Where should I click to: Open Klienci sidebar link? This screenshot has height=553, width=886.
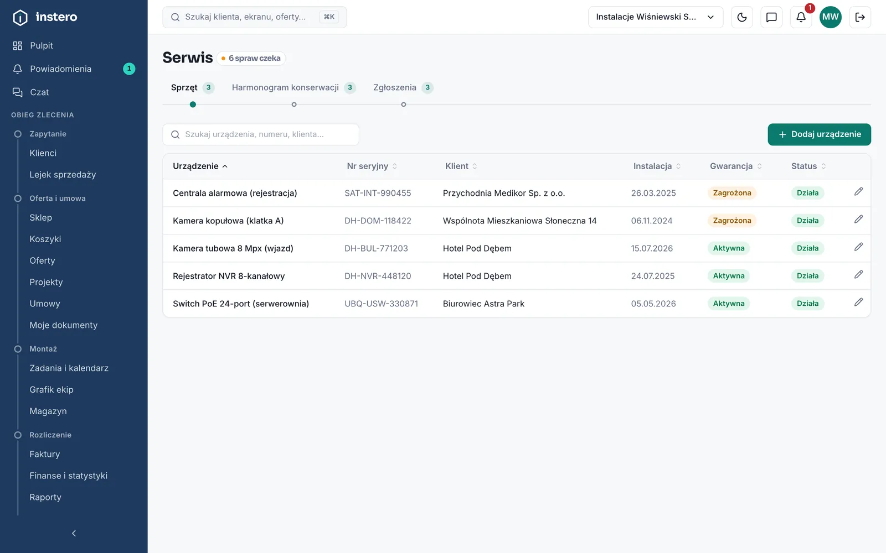pyautogui.click(x=43, y=153)
